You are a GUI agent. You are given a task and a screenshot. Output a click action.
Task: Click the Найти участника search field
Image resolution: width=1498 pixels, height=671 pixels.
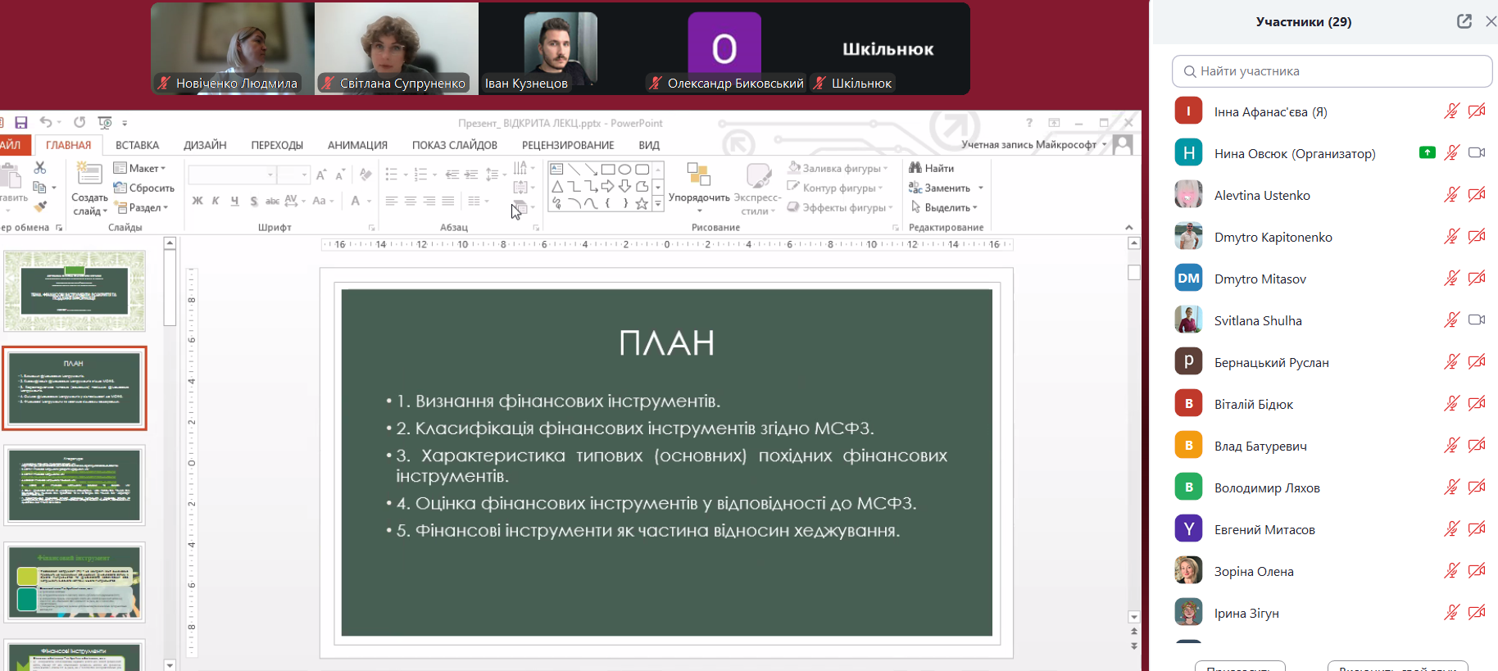tap(1332, 71)
